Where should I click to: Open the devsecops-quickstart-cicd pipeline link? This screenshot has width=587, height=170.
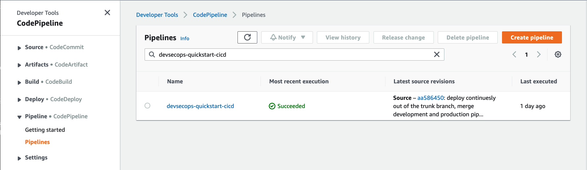coord(200,106)
